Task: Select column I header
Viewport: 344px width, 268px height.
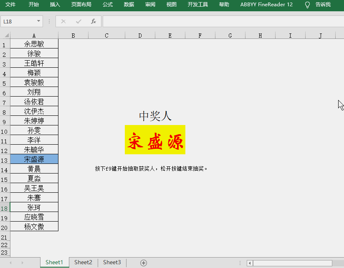Action: click(290, 36)
